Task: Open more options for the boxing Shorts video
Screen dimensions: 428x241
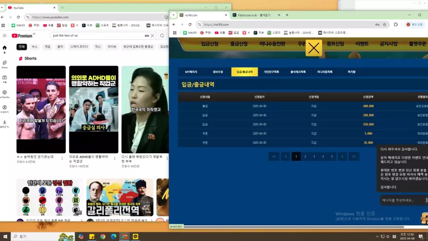Action: pyautogui.click(x=62, y=158)
